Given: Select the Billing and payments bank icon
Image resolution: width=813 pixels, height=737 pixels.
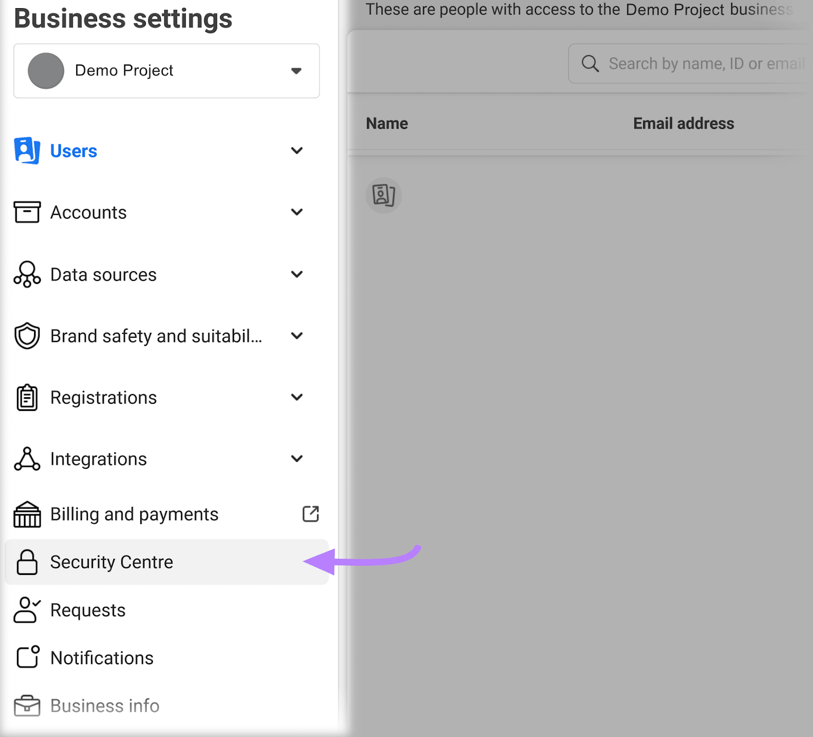Looking at the screenshot, I should (26, 514).
